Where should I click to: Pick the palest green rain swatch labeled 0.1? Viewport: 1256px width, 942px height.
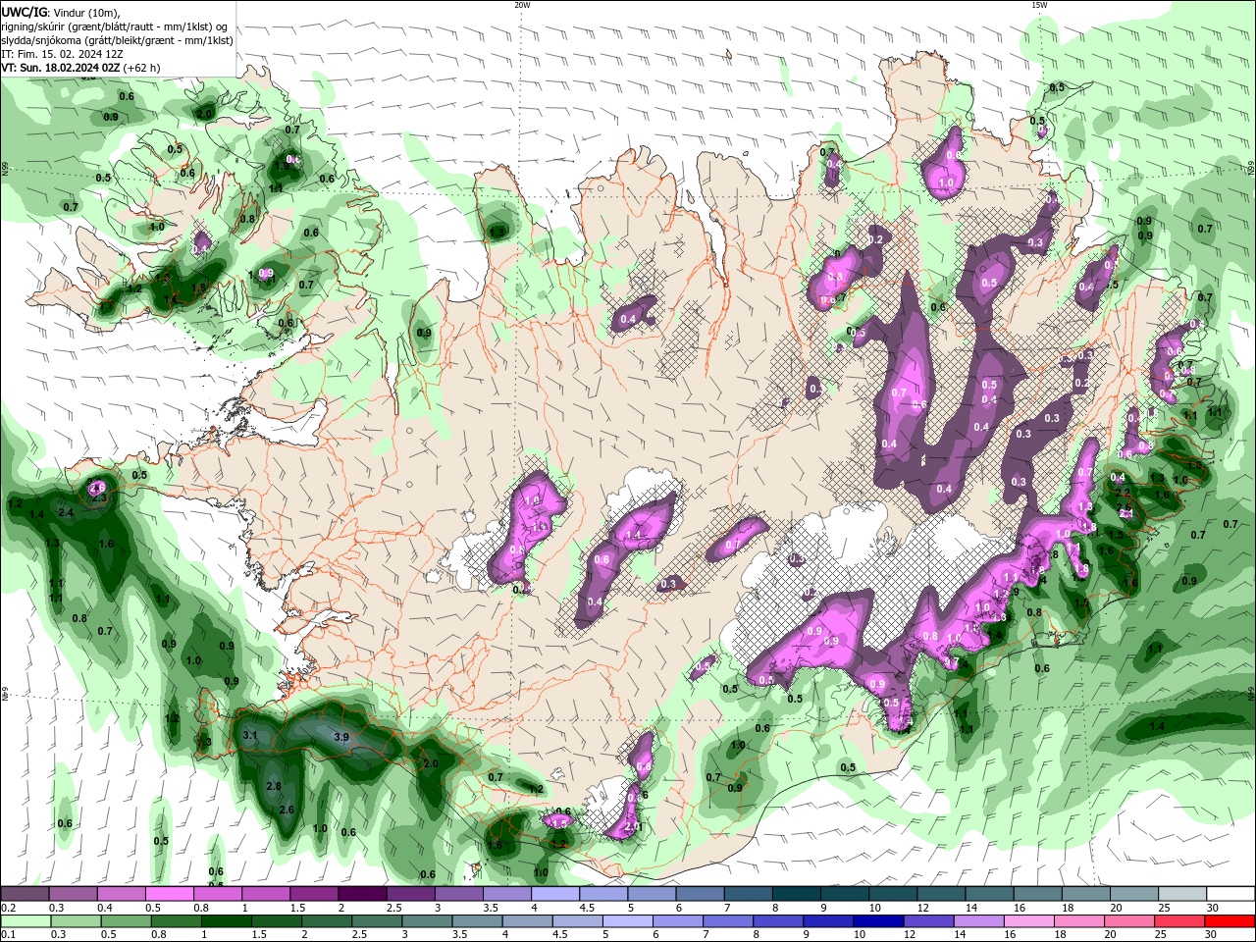tap(25, 921)
